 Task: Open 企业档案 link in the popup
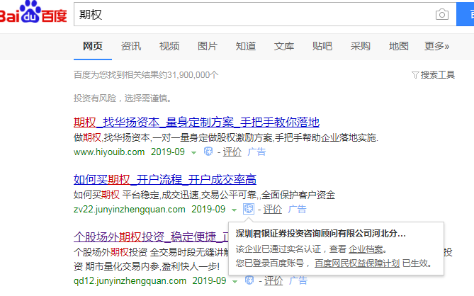pyautogui.click(x=366, y=249)
